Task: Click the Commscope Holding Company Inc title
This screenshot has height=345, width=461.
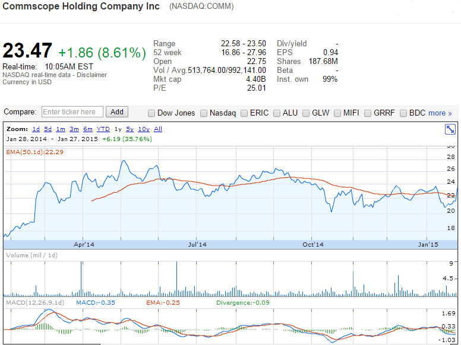Action: (81, 6)
